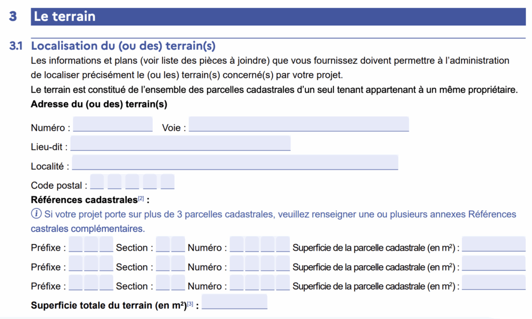Click the info icon before parcelles cadastrales note
Viewport: 532px width, 319px height.
[x=36, y=214]
